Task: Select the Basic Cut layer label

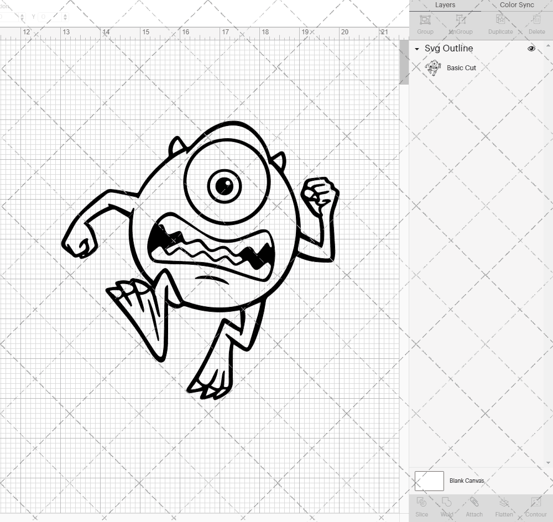Action: pos(461,67)
